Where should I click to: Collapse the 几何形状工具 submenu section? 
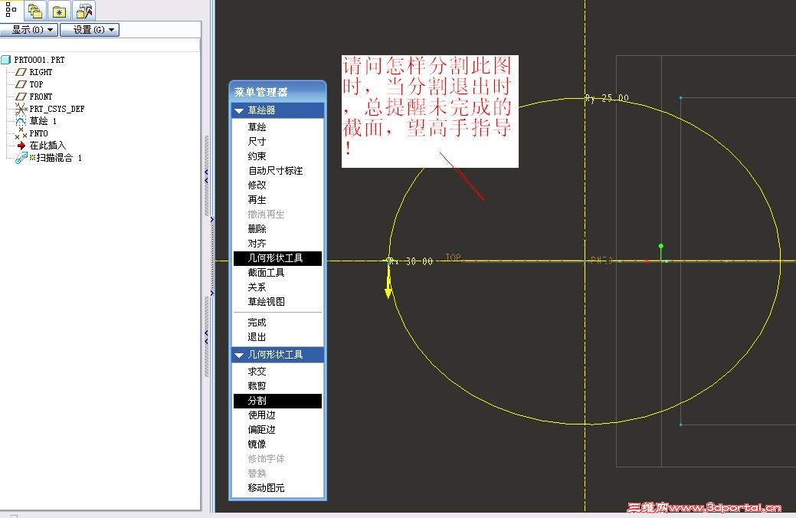[239, 355]
